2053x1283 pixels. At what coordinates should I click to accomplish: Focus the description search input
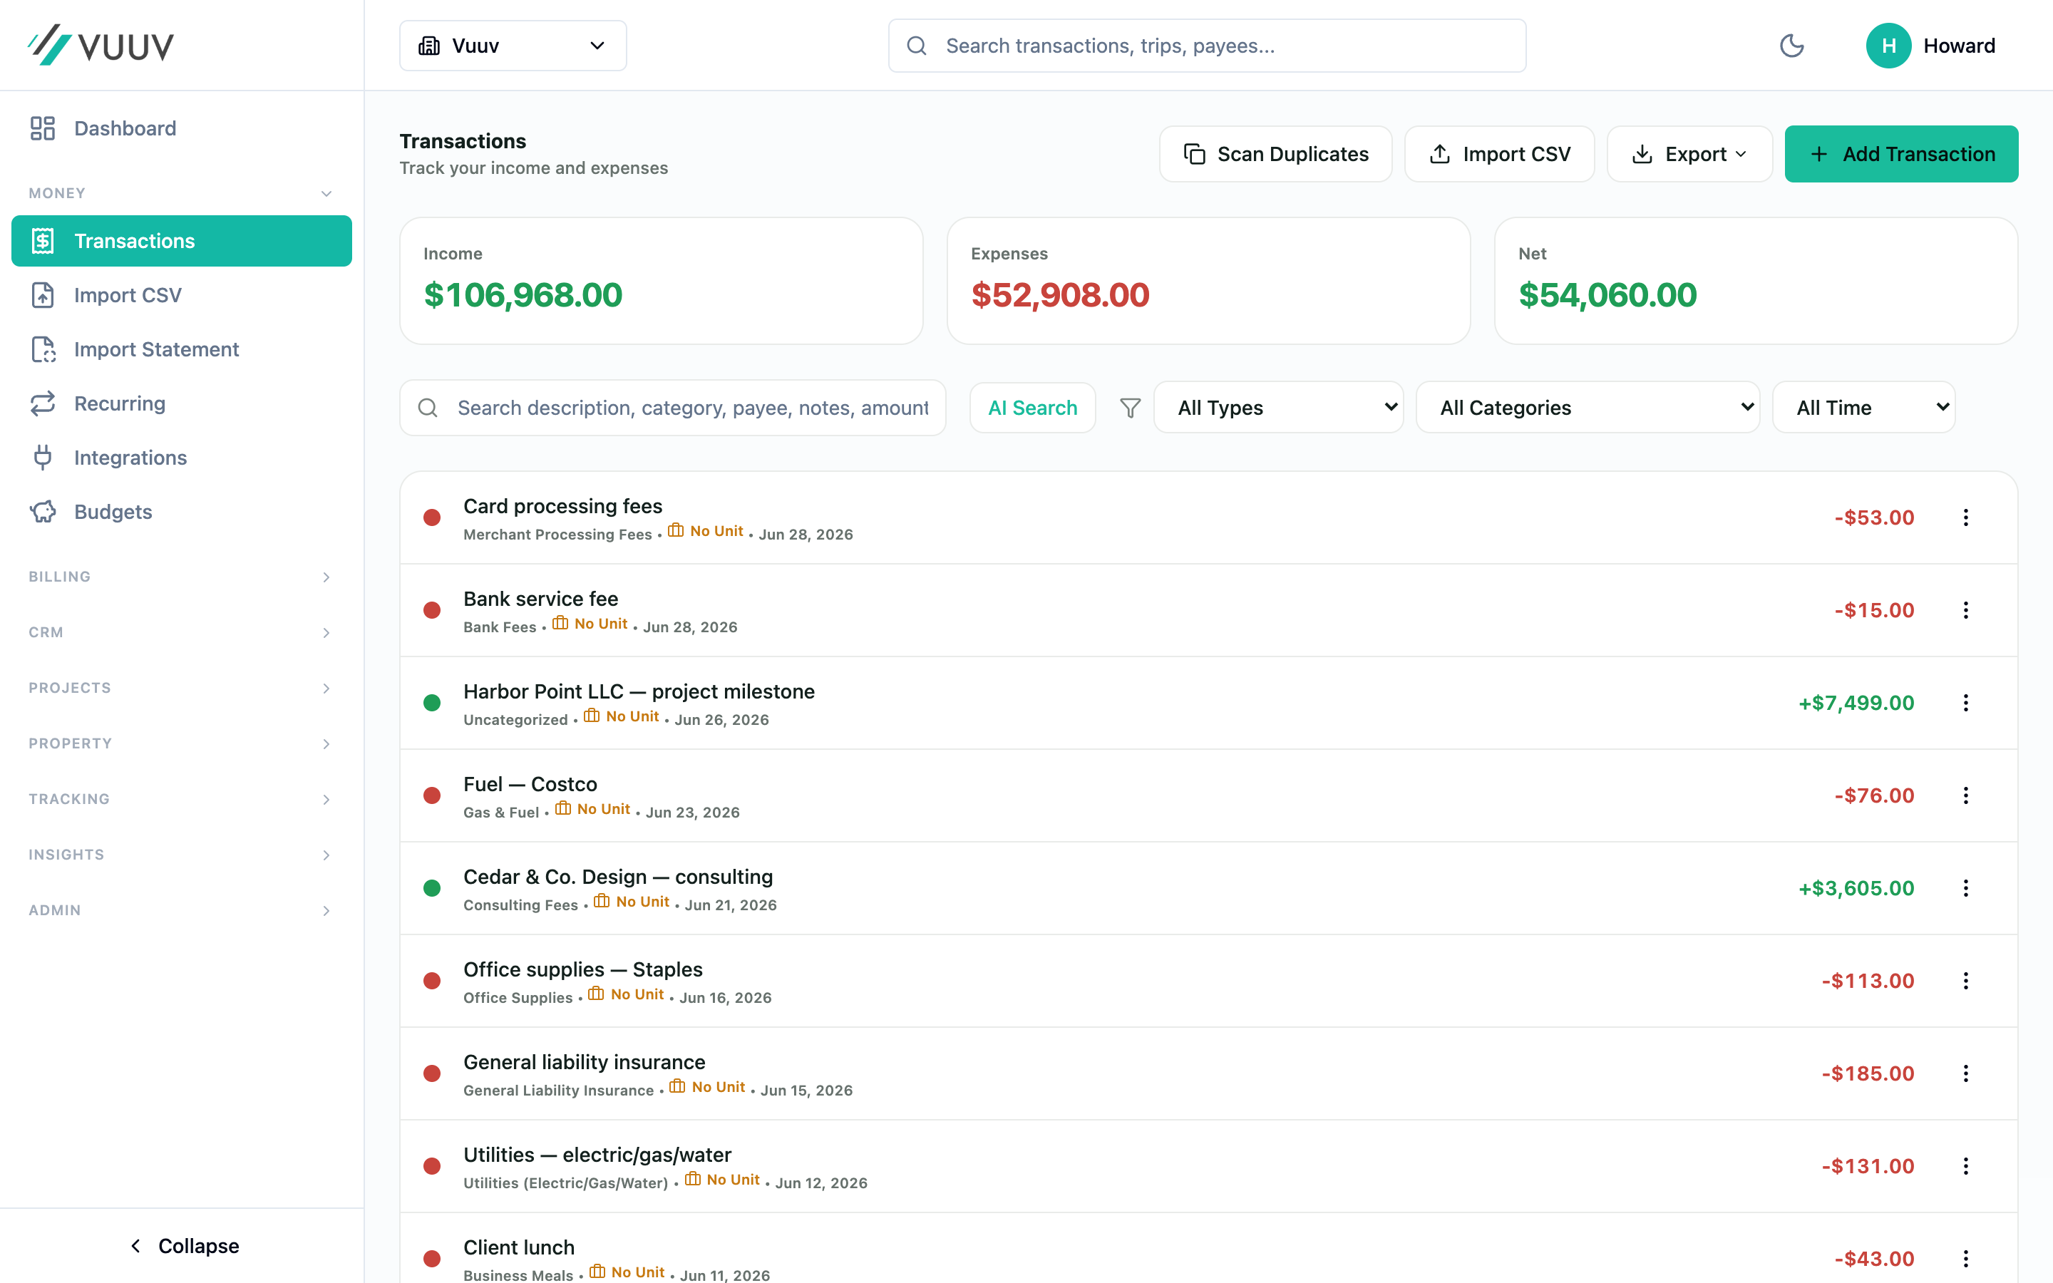[x=673, y=408]
